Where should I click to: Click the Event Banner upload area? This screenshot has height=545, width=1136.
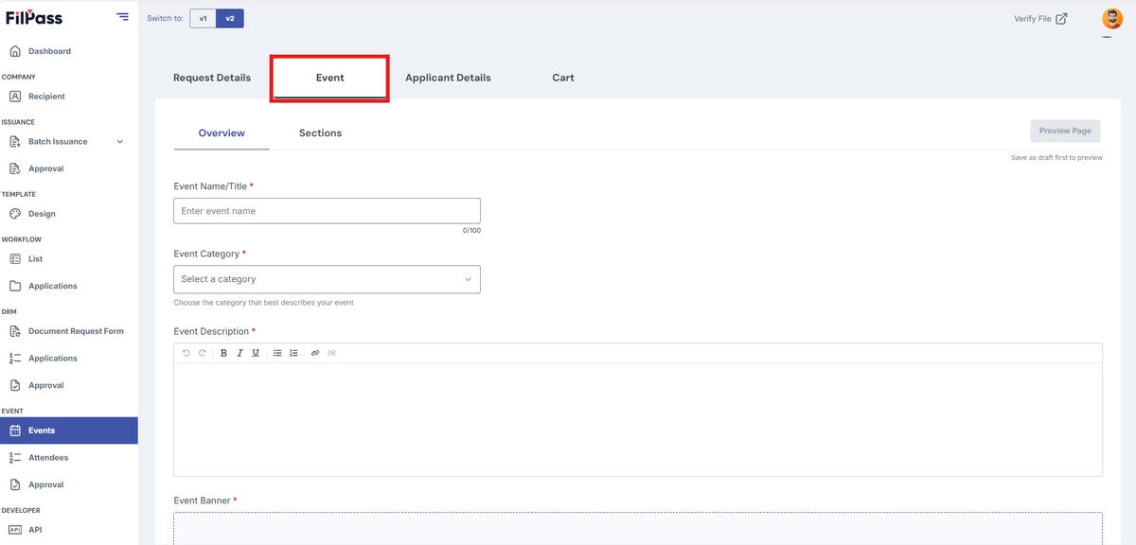point(638,528)
